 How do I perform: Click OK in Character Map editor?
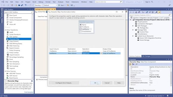(95, 83)
